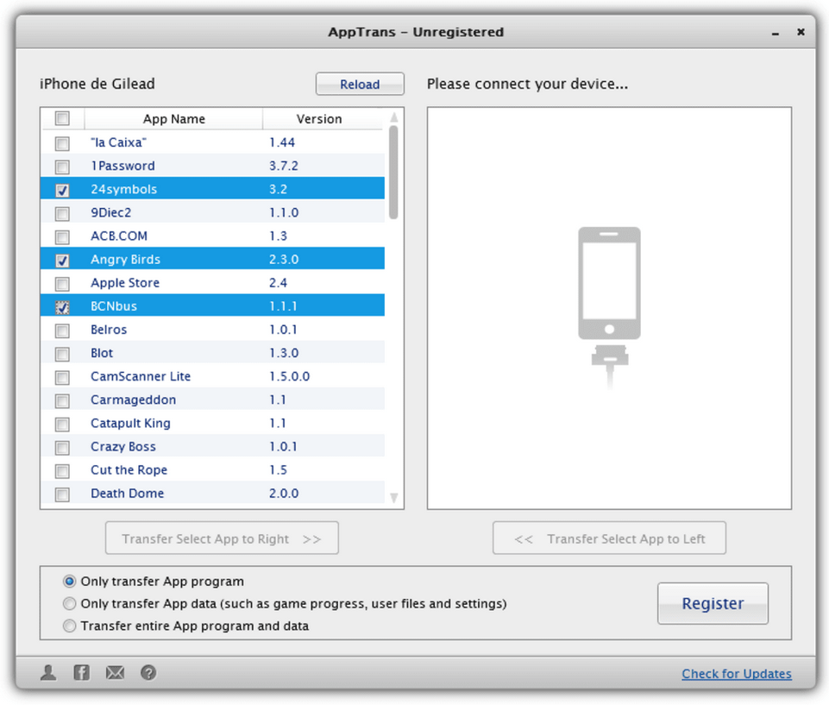
Task: Select the Carmageddon app name
Action: tap(133, 400)
